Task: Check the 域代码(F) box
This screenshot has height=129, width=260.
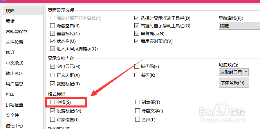Action: (x=137, y=66)
